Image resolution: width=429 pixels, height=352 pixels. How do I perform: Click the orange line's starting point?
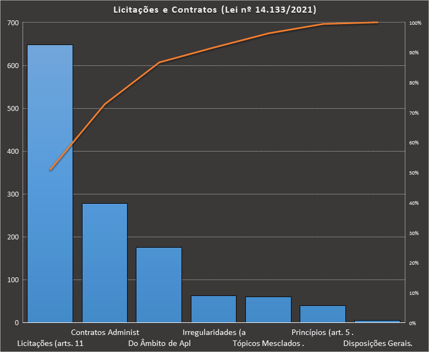point(50,170)
